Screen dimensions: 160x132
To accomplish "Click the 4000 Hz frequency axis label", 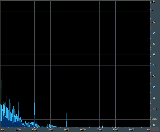I will [x=50, y=130].
